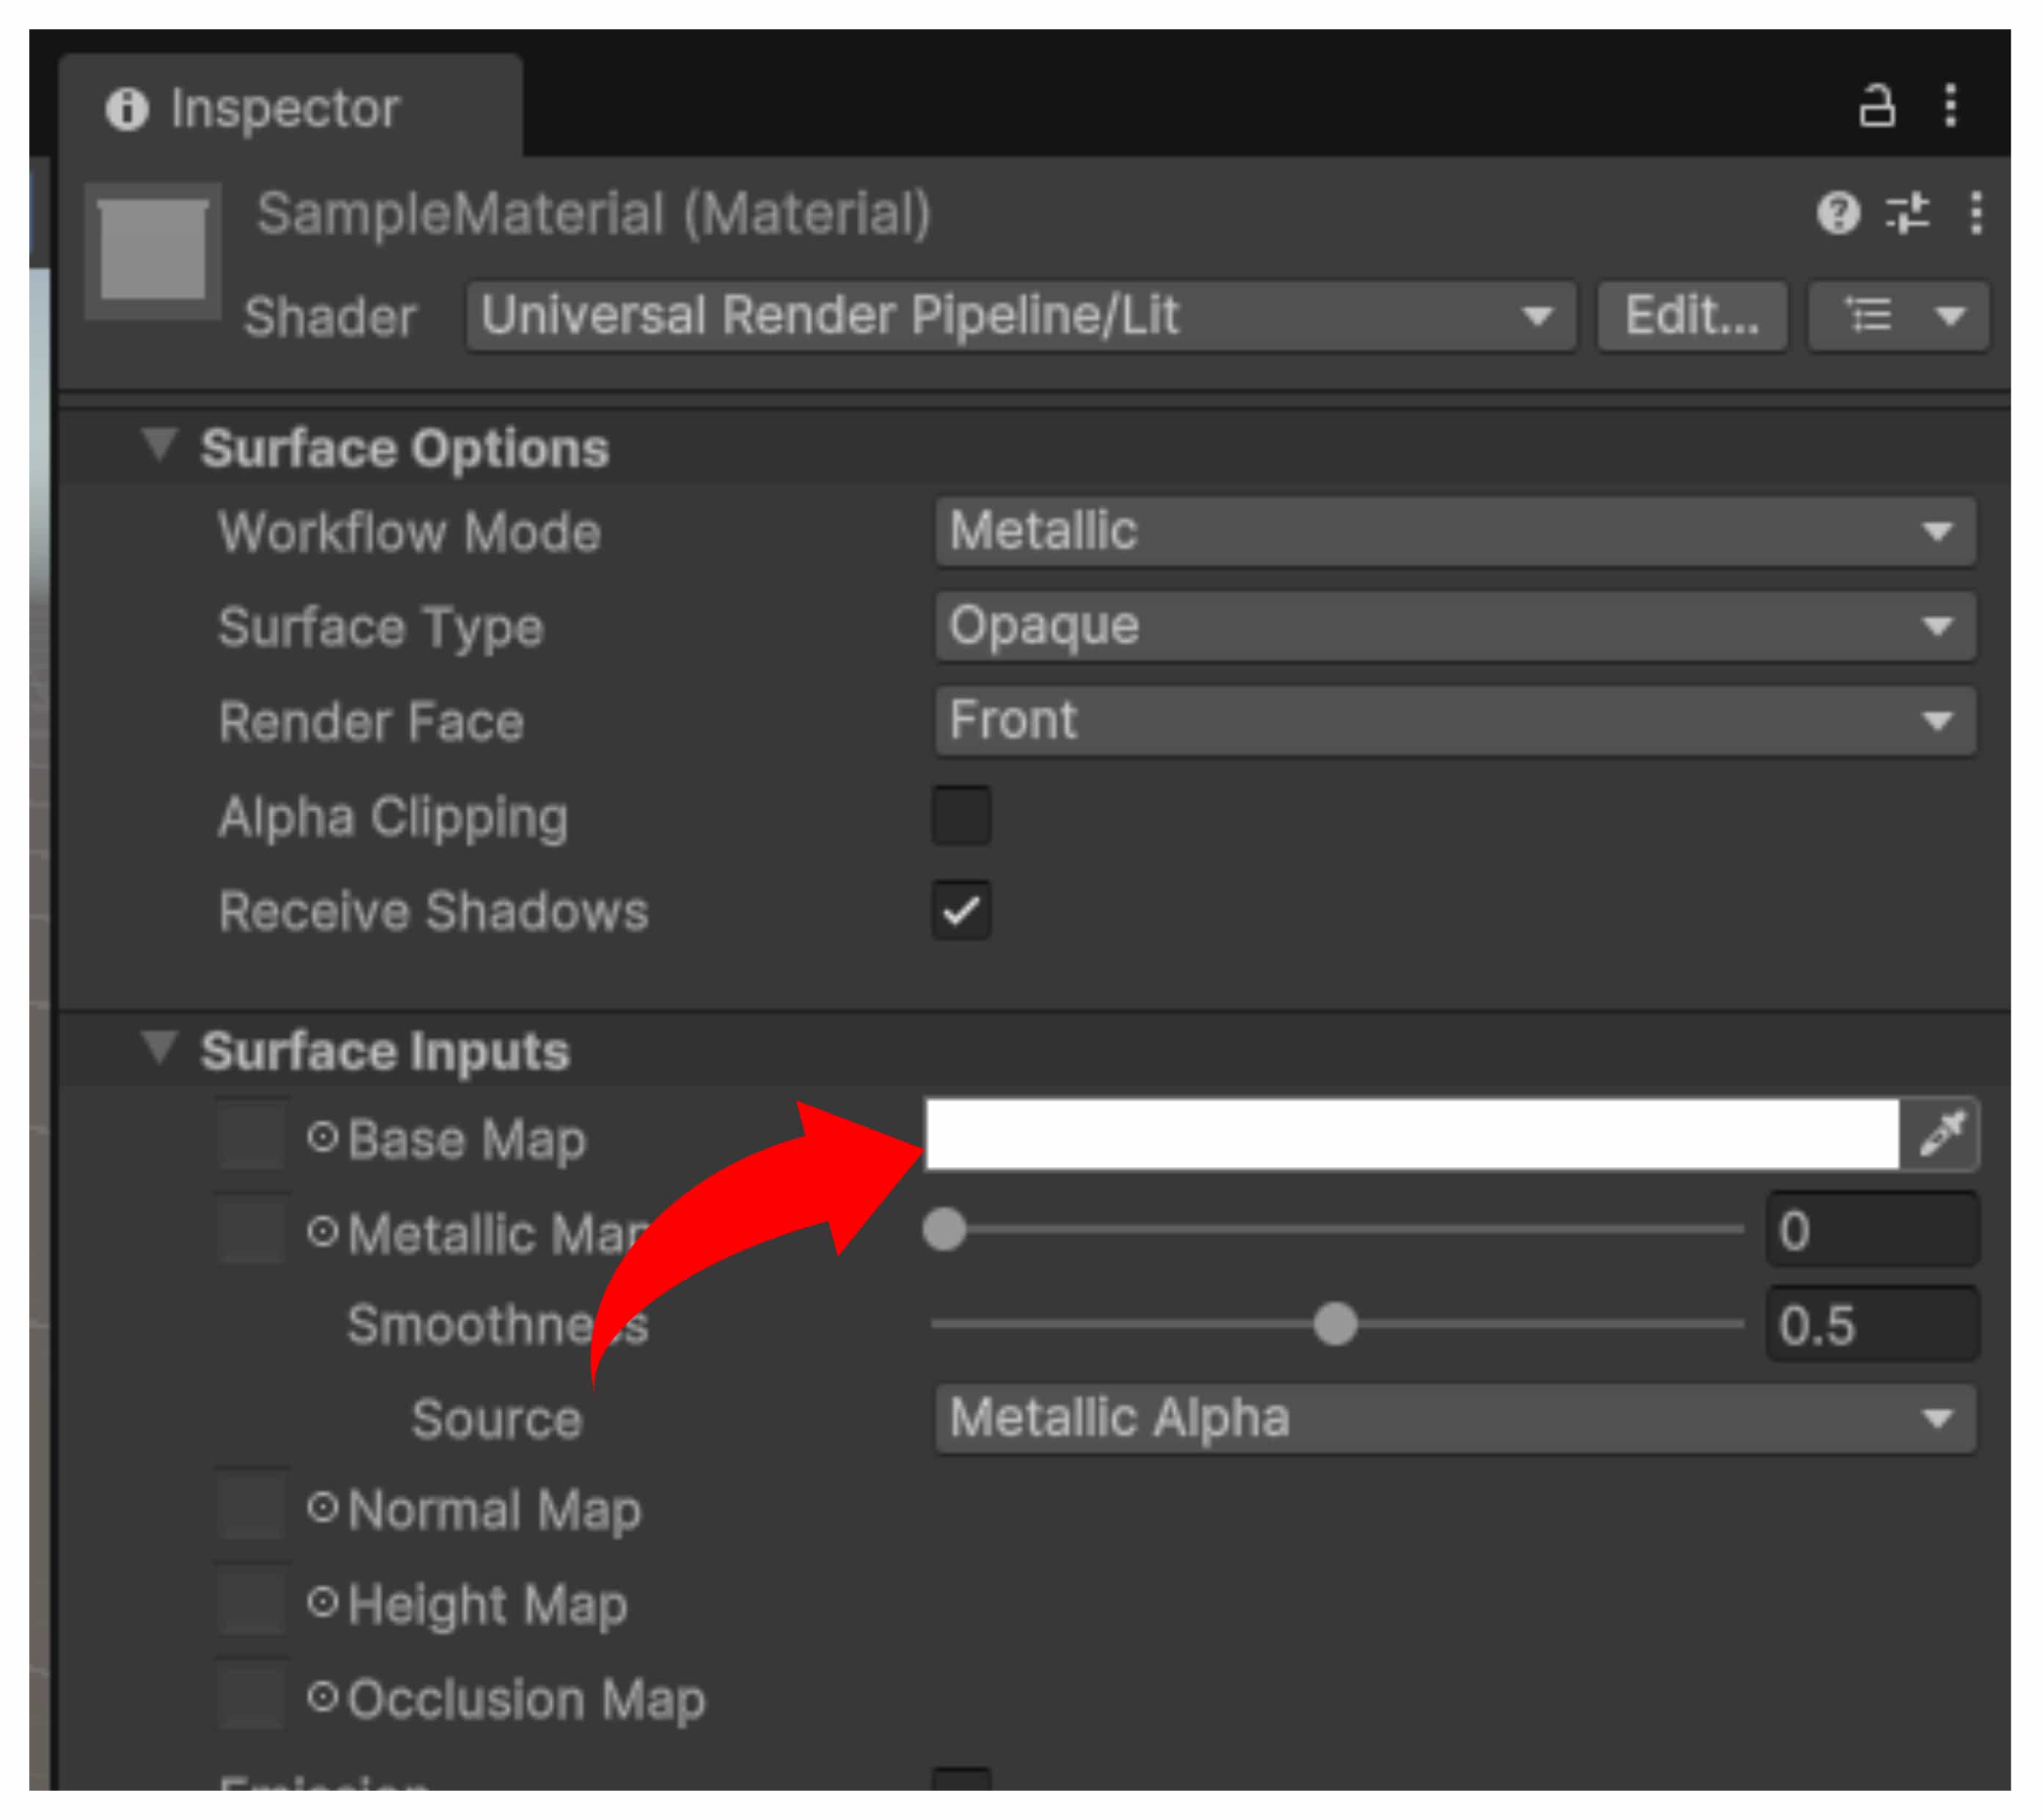The width and height of the screenshot is (2043, 1820).
Task: Click the Base Map texture picker circle
Action: [322, 1137]
